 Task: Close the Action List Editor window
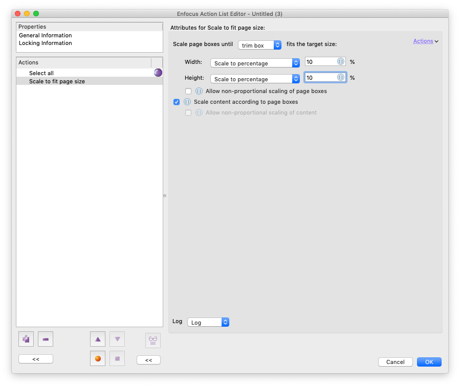point(17,13)
